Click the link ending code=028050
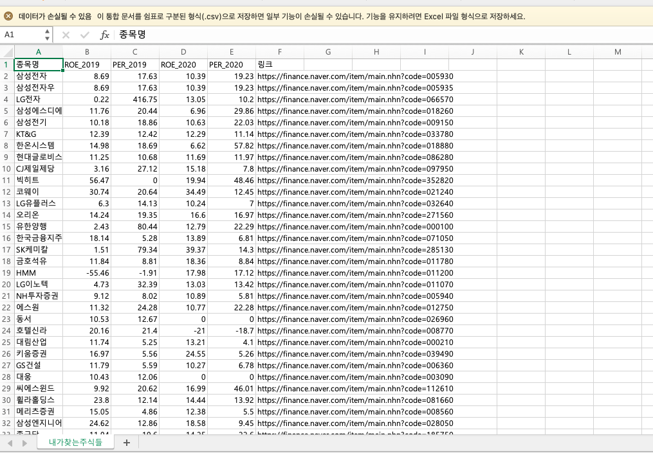The width and height of the screenshot is (653, 453). tap(355, 423)
